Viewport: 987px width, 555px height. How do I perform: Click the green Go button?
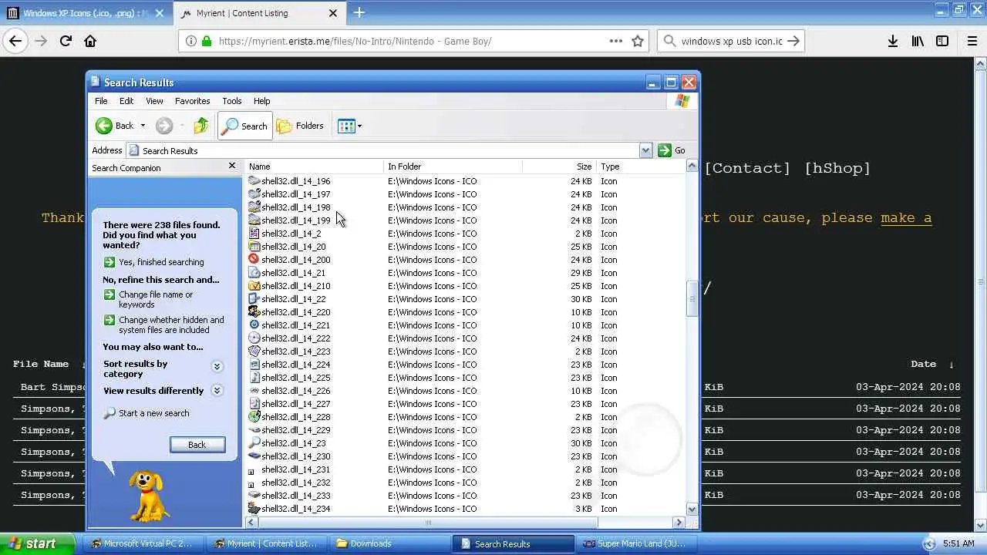pos(672,150)
